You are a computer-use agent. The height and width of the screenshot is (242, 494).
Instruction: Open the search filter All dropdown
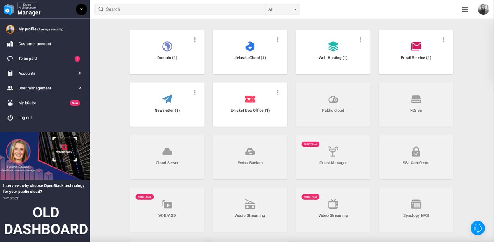pyautogui.click(x=282, y=9)
